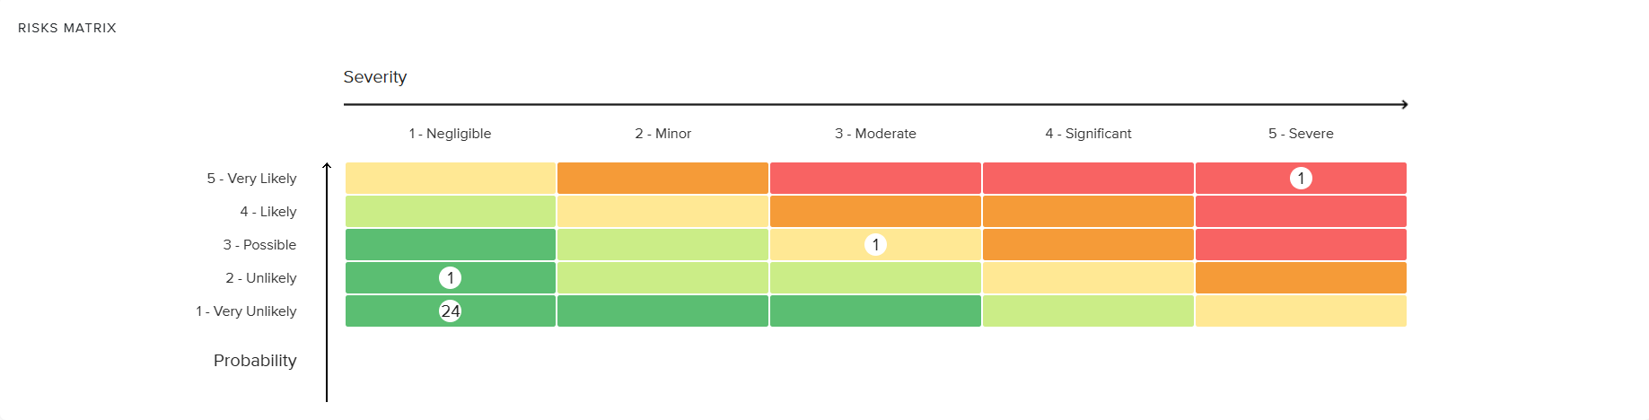The width and height of the screenshot is (1649, 420).
Task: Select the red Very Likely / Moderate cell
Action: click(875, 179)
